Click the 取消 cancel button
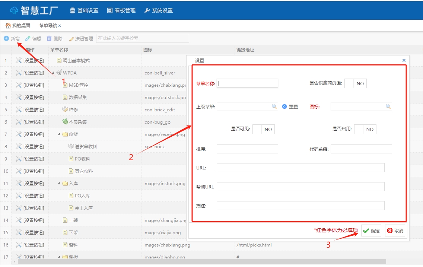Image resolution: width=423 pixels, height=267 pixels. (395, 231)
